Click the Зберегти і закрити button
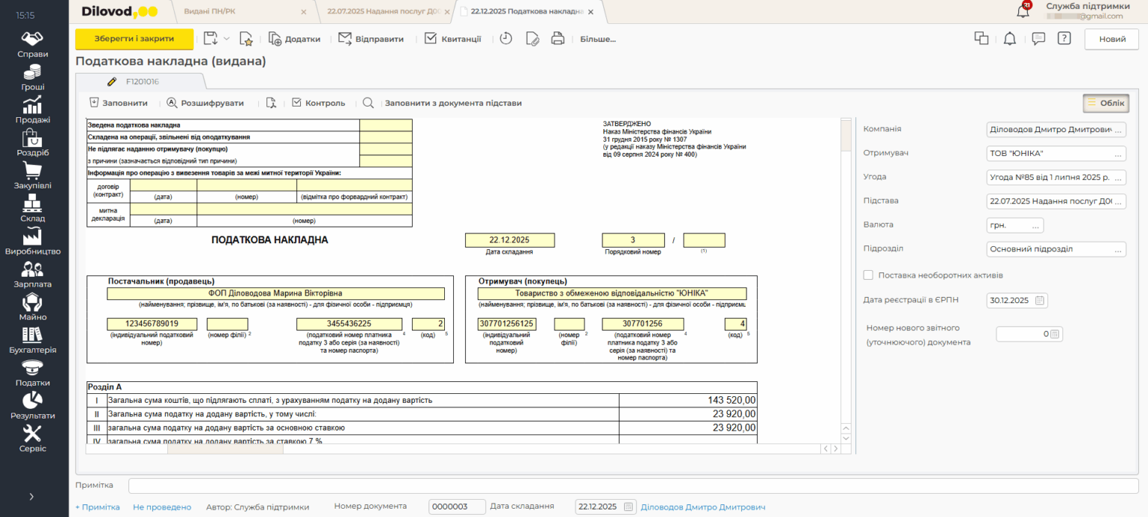 [134, 39]
